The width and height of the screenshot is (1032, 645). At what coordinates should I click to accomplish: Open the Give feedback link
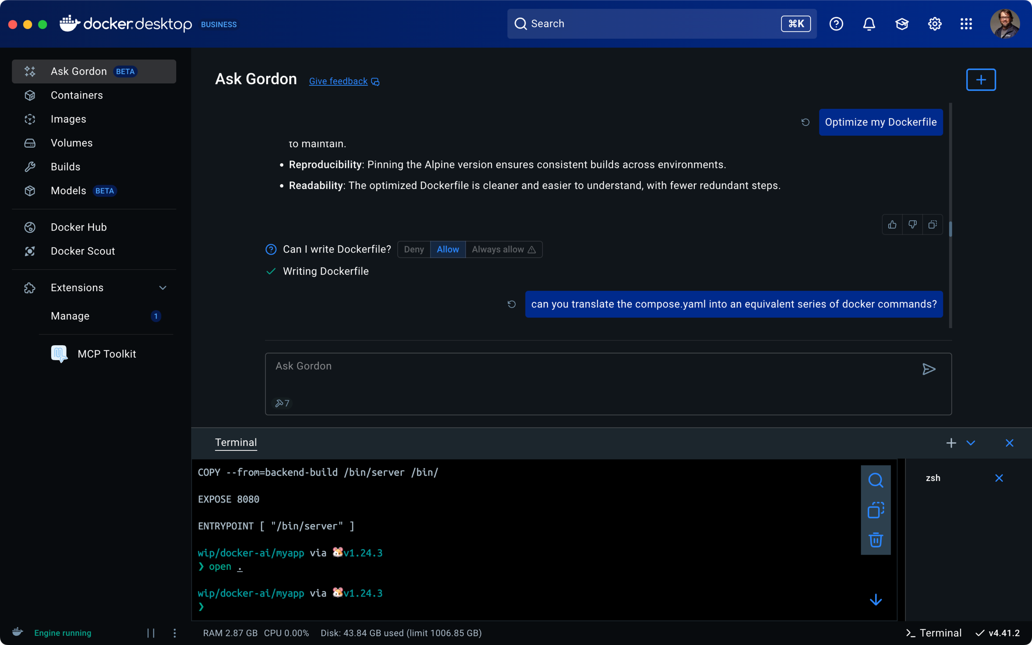(x=338, y=81)
